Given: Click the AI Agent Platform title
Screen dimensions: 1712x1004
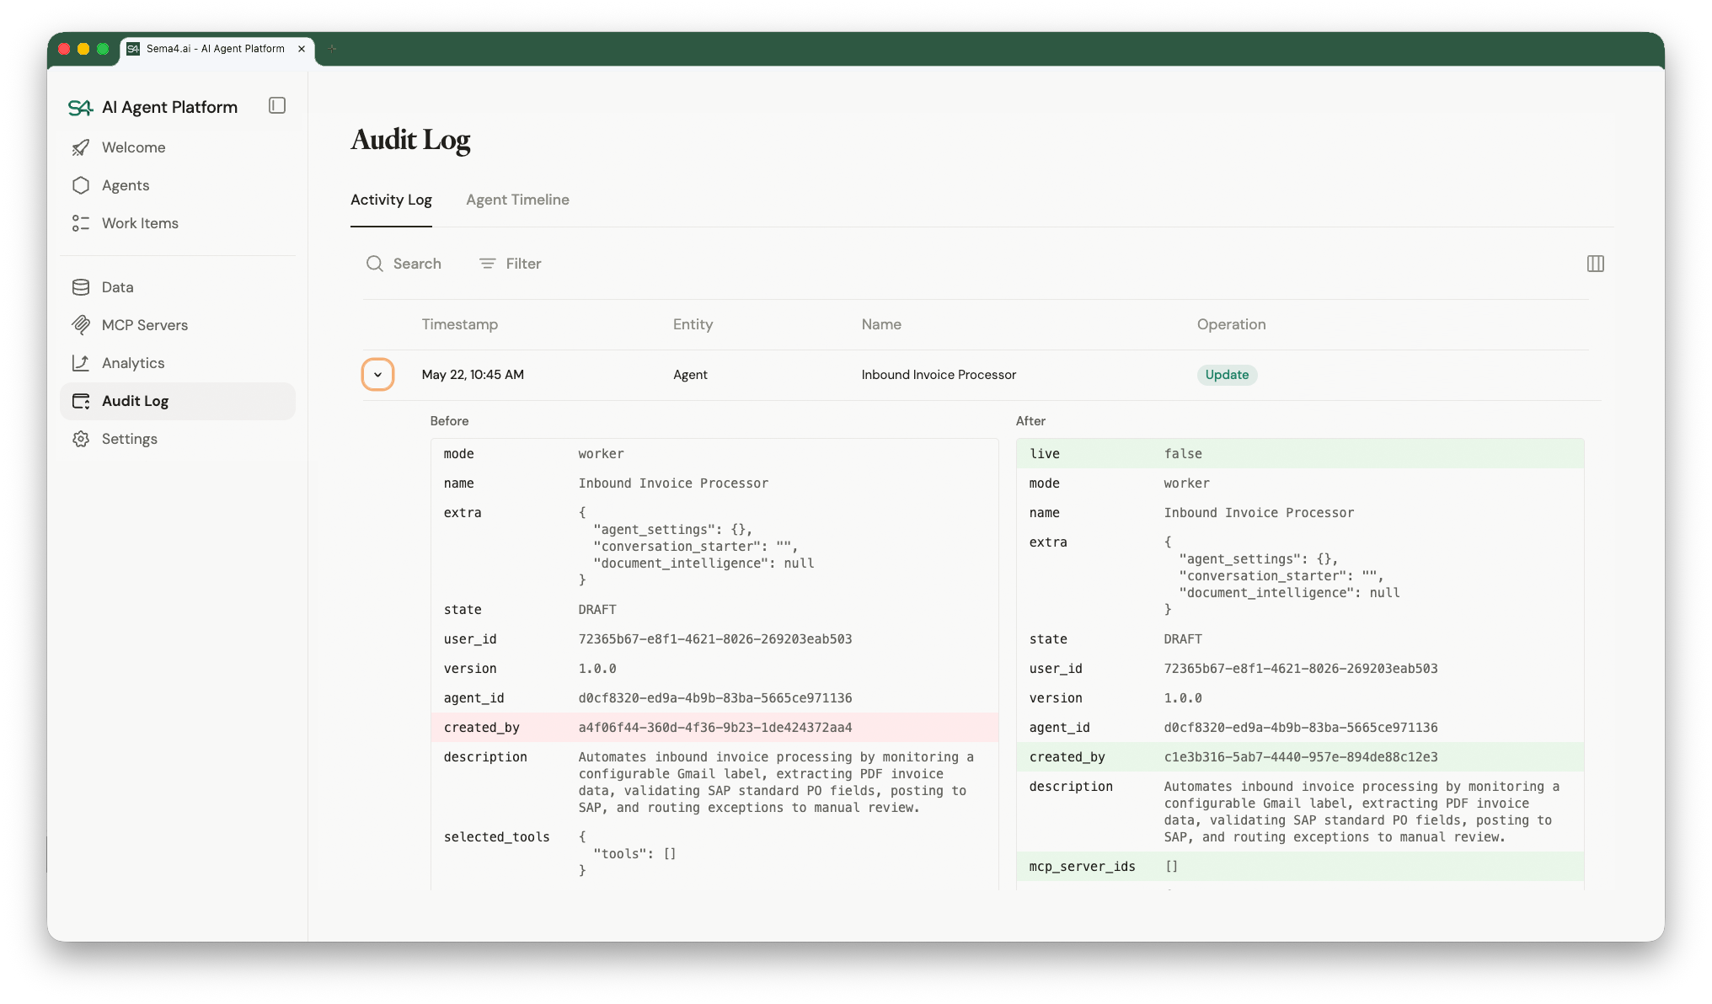Looking at the screenshot, I should pyautogui.click(x=169, y=107).
